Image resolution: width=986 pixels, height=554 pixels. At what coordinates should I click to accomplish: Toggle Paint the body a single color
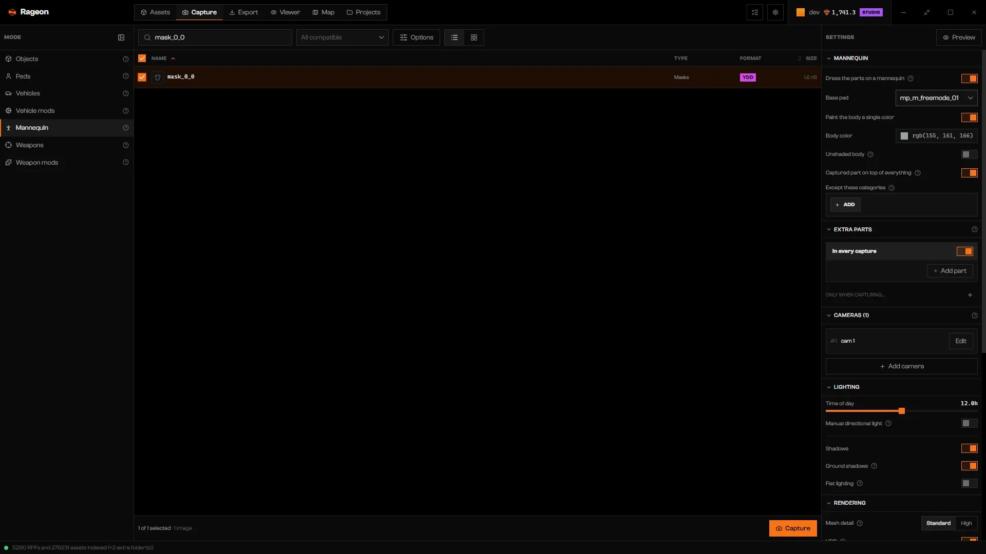[970, 117]
